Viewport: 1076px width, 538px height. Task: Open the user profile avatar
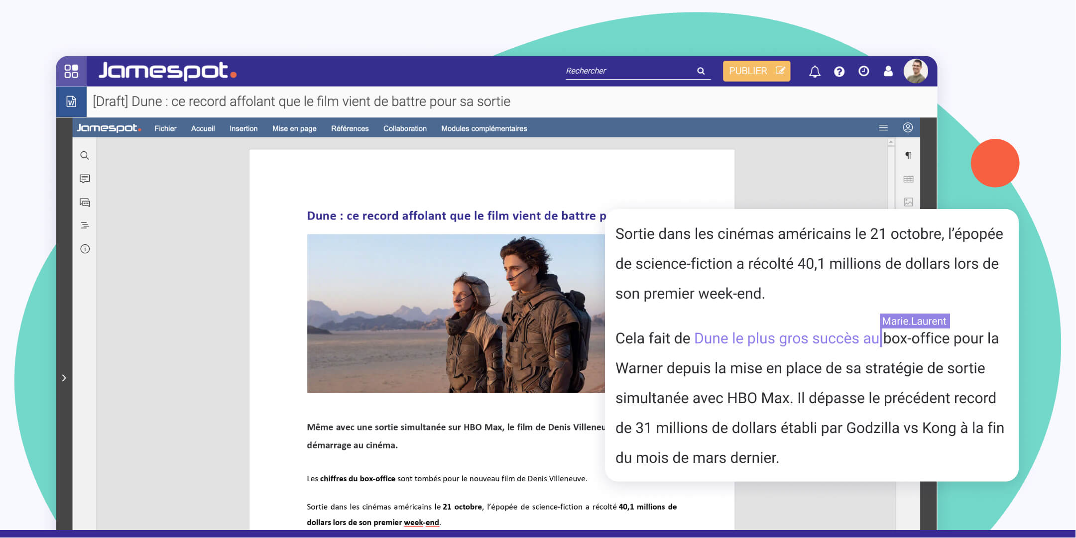[x=916, y=71]
